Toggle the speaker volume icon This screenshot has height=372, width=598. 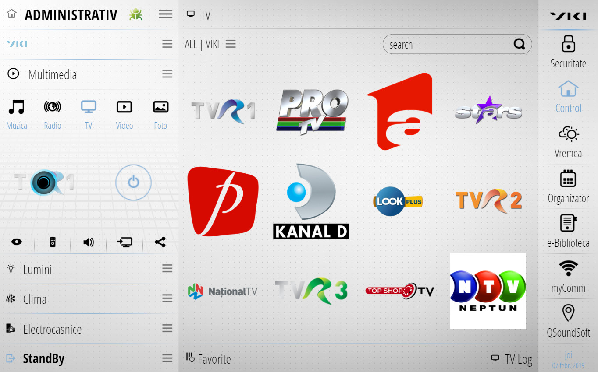point(88,242)
